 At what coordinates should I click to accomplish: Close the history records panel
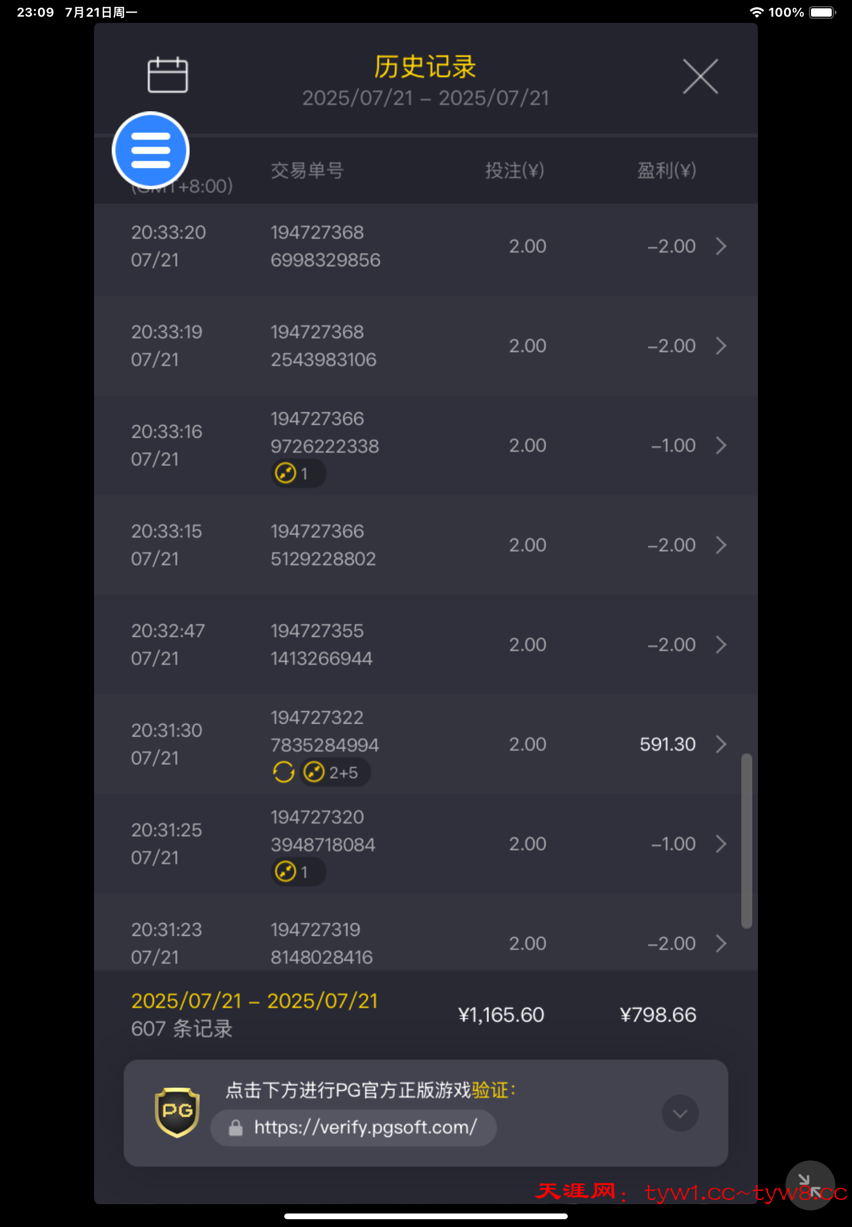tap(700, 76)
